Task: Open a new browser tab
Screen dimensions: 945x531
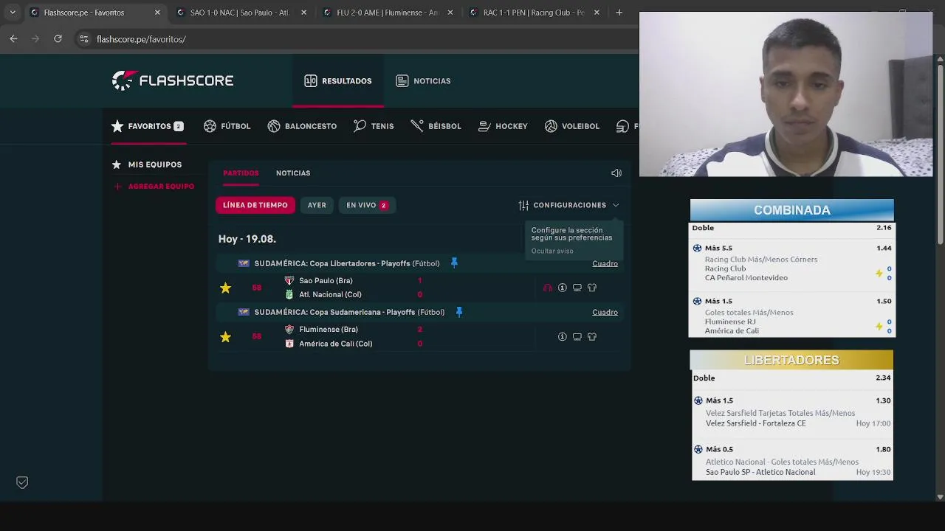Action: 619,13
